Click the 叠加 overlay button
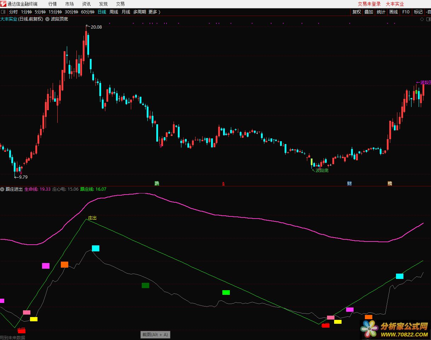This screenshot has height=340, width=431. (x=369, y=12)
